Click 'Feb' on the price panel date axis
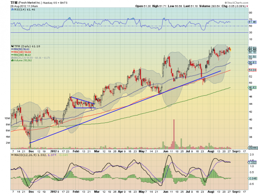This screenshot has width=258, height=194. click(76, 151)
